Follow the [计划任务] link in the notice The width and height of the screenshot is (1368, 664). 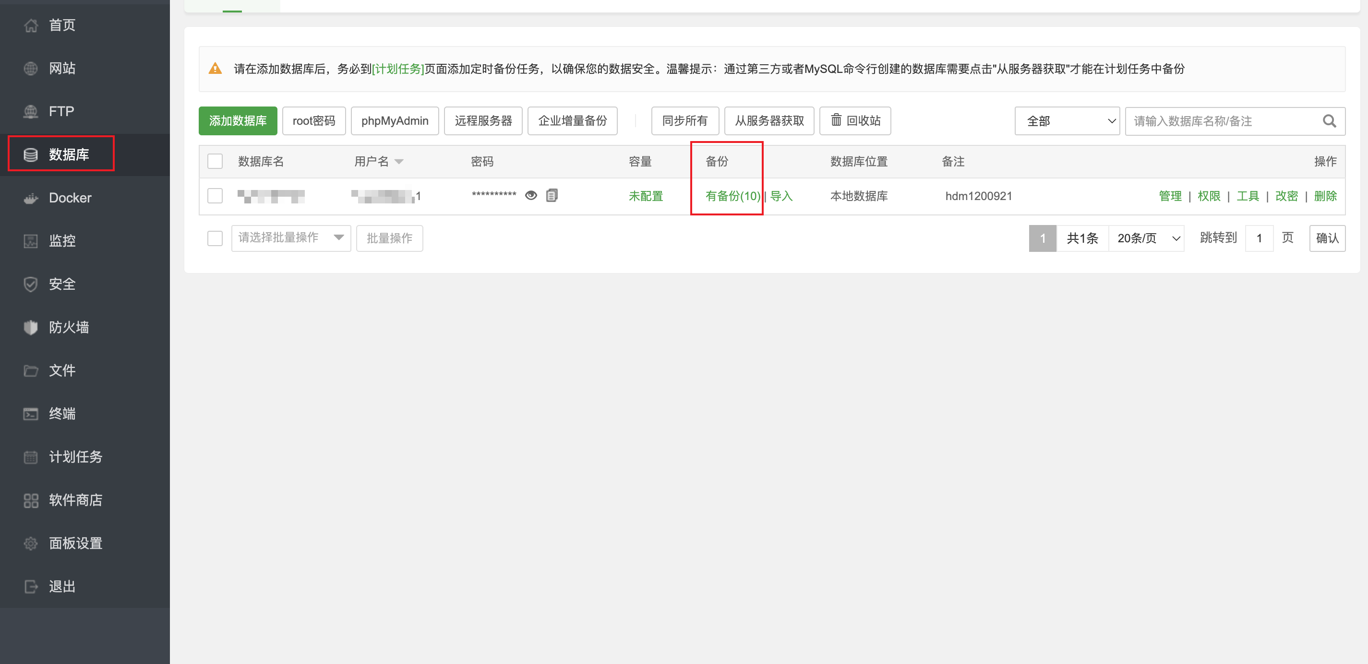398,69
